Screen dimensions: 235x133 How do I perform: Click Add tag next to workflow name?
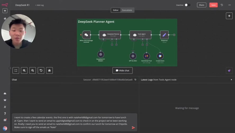[39, 5]
